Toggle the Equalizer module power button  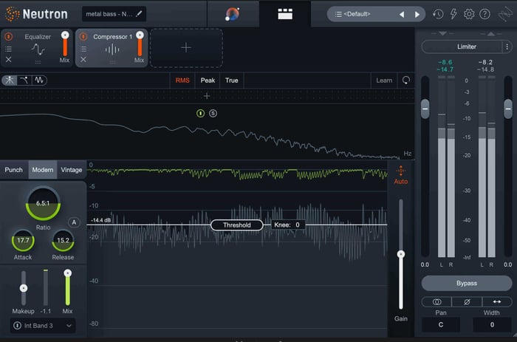coord(9,37)
